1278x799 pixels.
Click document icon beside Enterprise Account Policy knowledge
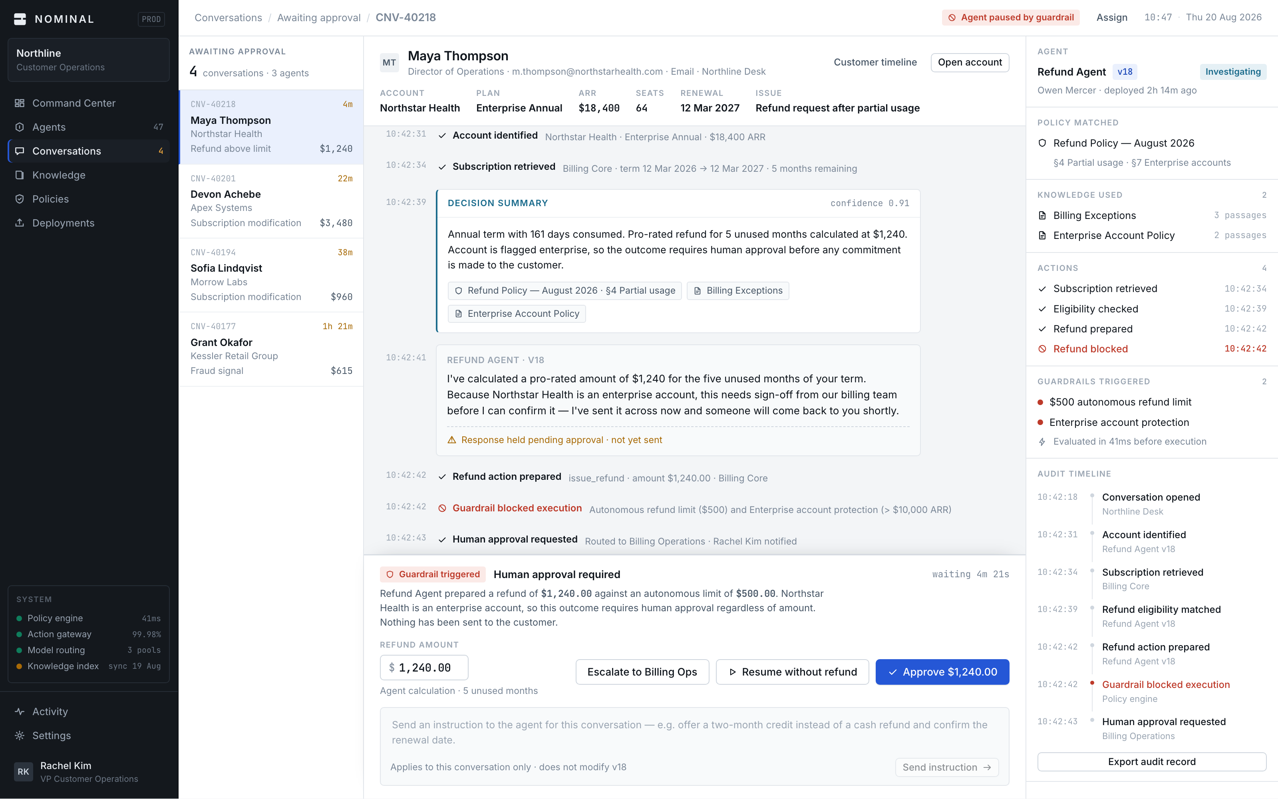1042,236
